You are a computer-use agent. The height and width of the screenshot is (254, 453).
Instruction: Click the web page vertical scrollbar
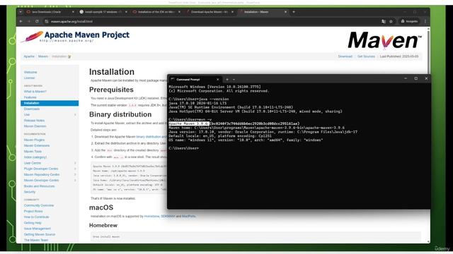point(428,135)
